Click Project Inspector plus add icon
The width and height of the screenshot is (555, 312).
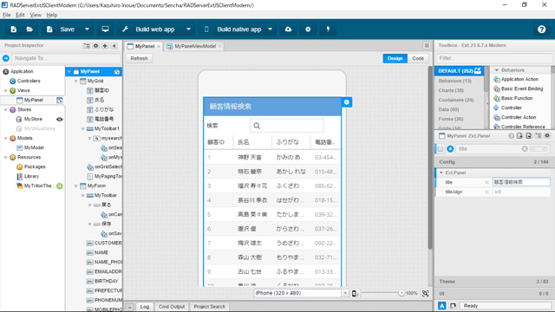click(105, 46)
